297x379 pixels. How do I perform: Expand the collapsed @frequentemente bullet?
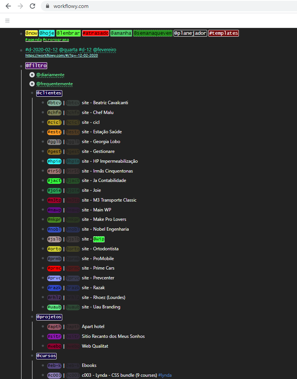point(32,84)
